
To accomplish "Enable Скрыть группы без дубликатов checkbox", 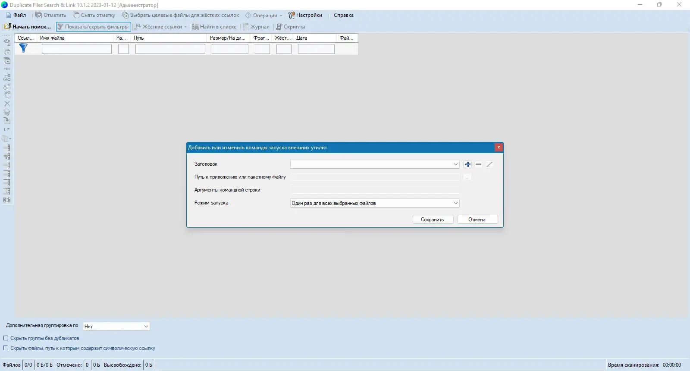I will (6, 338).
